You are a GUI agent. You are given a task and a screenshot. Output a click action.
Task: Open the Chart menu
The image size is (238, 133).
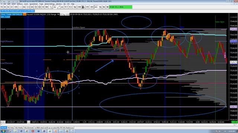coord(14,4)
